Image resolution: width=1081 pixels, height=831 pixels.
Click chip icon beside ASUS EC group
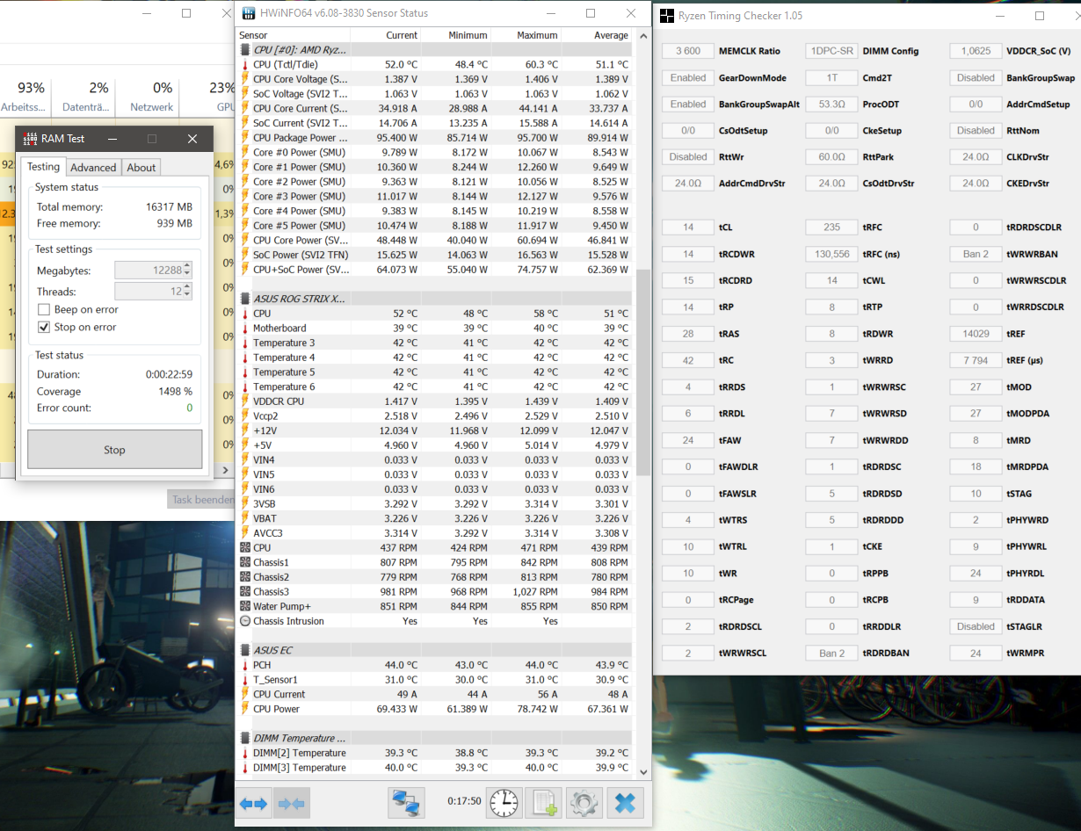click(245, 650)
